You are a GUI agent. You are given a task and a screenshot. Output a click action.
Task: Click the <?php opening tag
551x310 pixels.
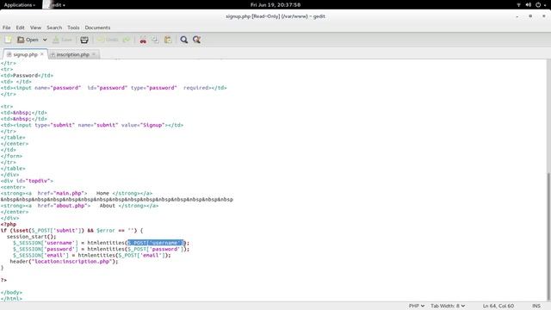(x=9, y=224)
